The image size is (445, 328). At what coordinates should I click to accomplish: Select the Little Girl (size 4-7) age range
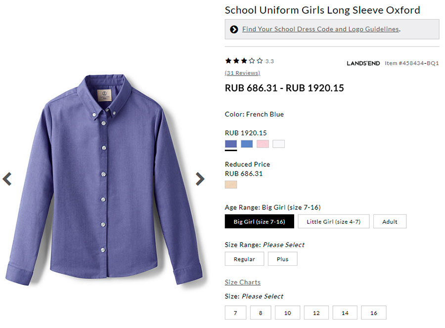tap(334, 221)
